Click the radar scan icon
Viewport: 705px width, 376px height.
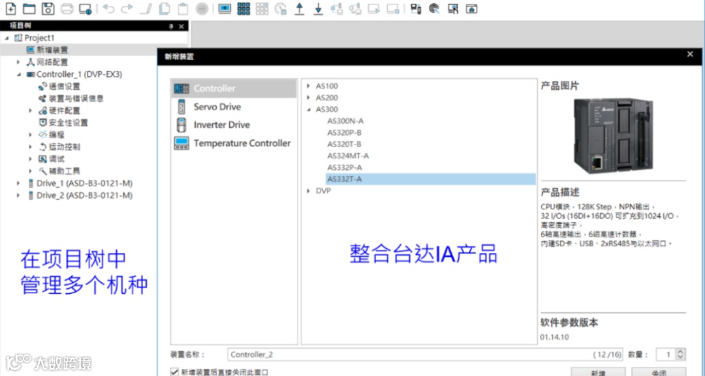[434, 8]
